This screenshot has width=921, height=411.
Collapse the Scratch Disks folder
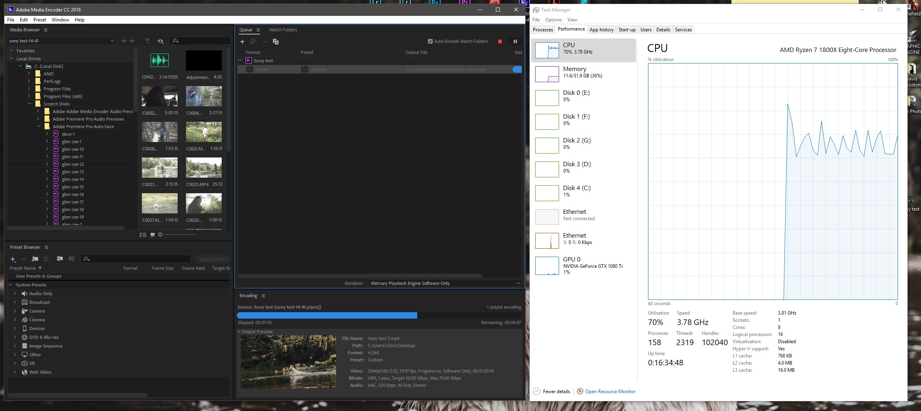(x=29, y=104)
